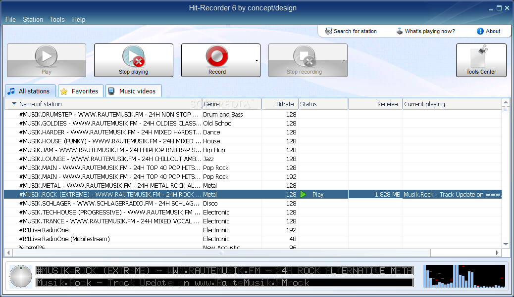This screenshot has height=297, width=514.
Task: Switch to the Favorites tab
Action: coord(81,91)
